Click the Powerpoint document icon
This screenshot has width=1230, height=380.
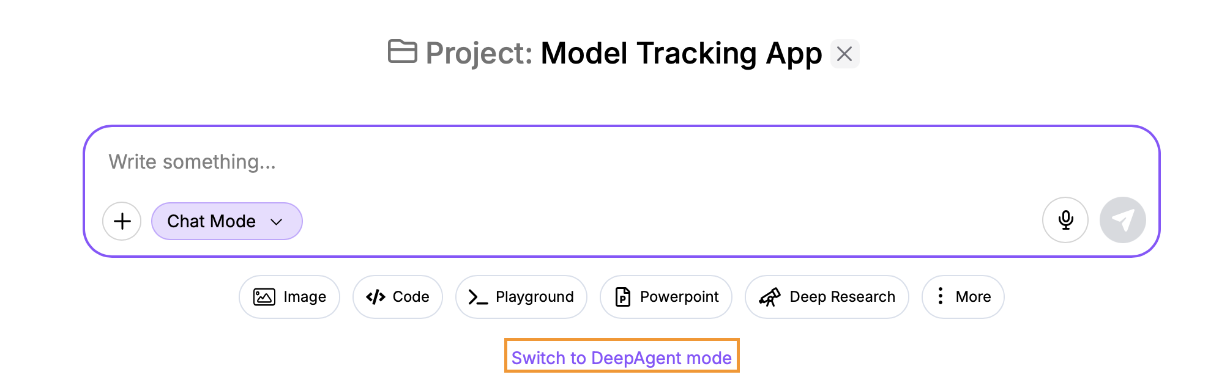click(x=622, y=297)
